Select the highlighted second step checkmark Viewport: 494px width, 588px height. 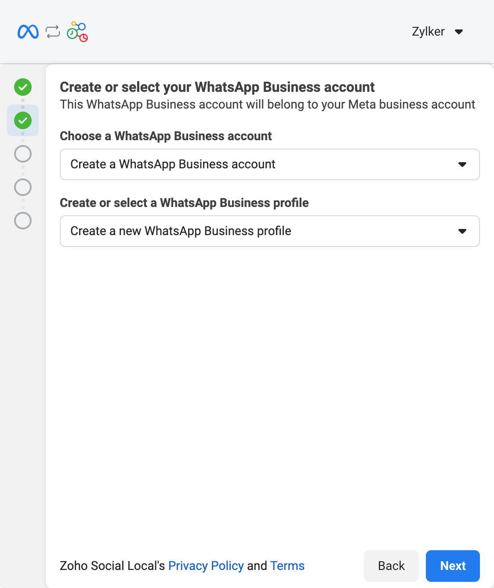coord(23,120)
